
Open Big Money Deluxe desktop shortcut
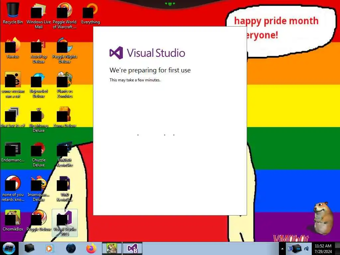pos(39,120)
